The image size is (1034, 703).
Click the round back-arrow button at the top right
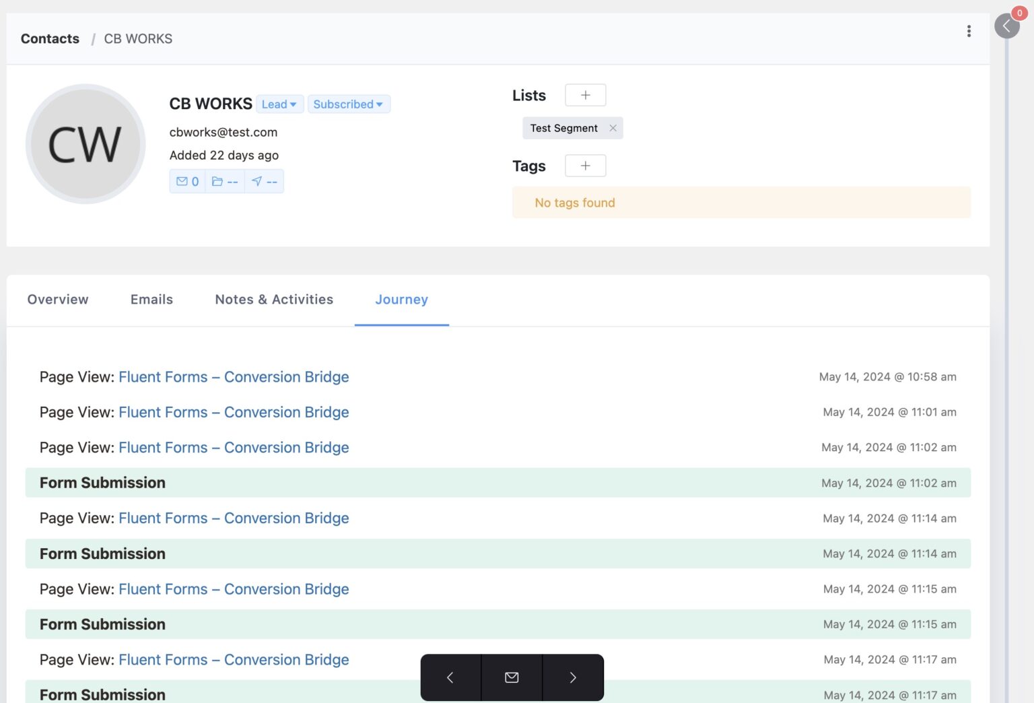tap(1006, 26)
